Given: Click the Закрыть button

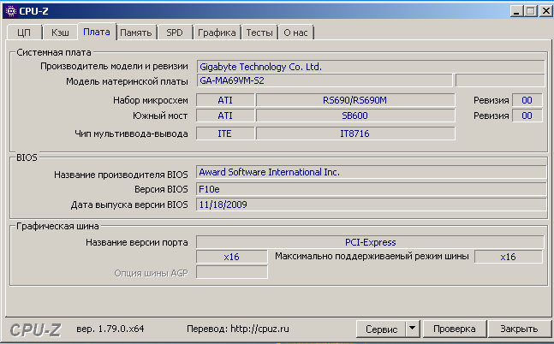Looking at the screenshot, I should point(519,329).
